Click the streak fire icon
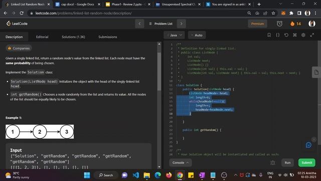Viewport: 321px width, 181px height. click(x=292, y=24)
